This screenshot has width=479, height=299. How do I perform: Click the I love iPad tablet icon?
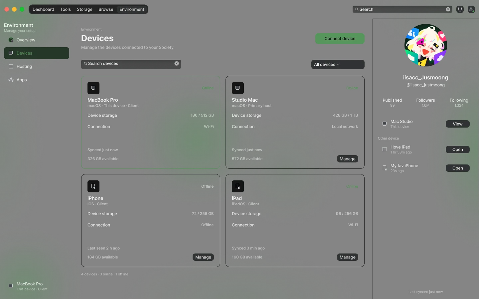(x=385, y=149)
